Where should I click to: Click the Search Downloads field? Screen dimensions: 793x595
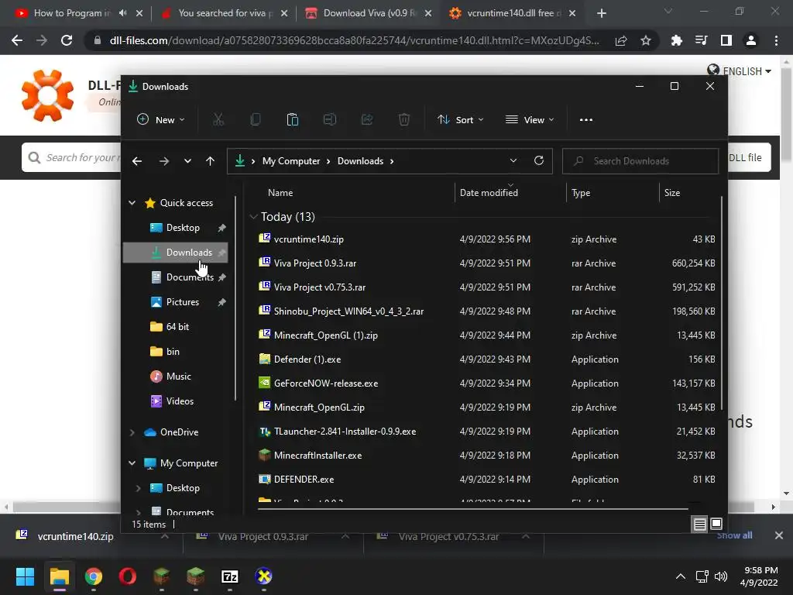pos(640,161)
